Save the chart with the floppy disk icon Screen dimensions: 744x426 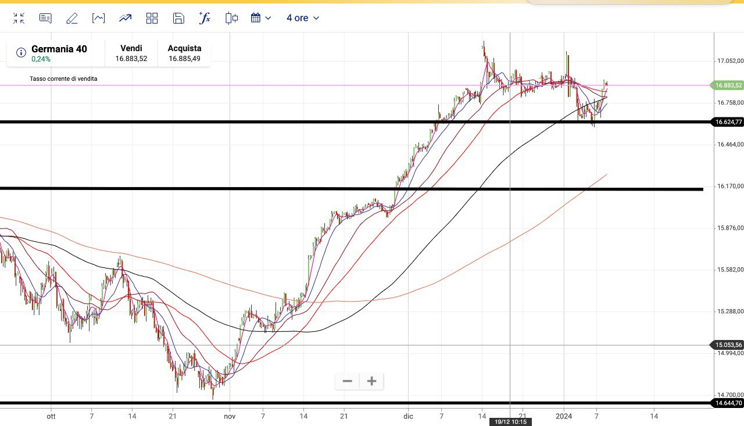[178, 18]
